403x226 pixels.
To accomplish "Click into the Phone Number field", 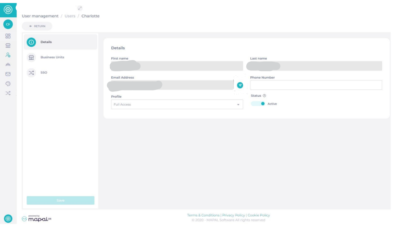I will [x=316, y=85].
